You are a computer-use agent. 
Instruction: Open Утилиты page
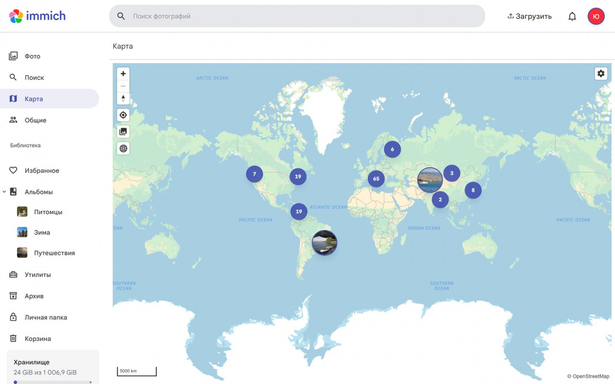coord(50,275)
